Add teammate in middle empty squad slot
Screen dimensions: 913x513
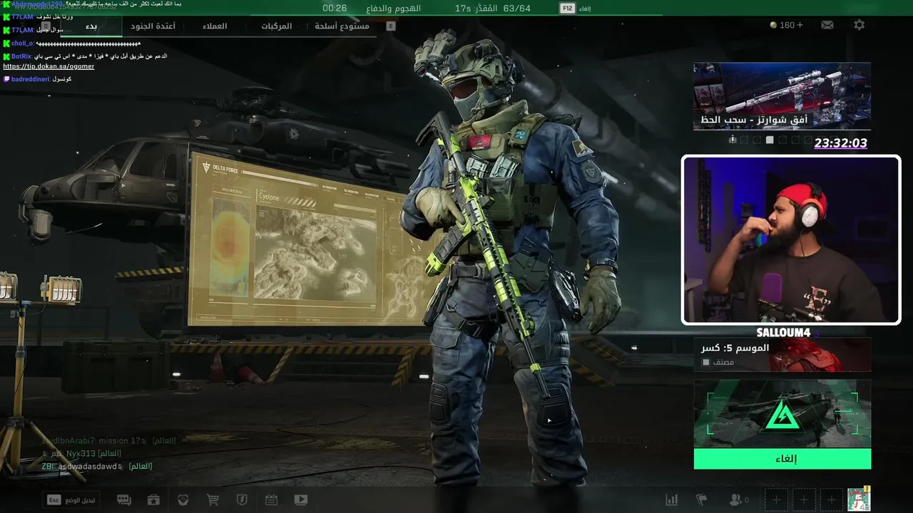(804, 500)
